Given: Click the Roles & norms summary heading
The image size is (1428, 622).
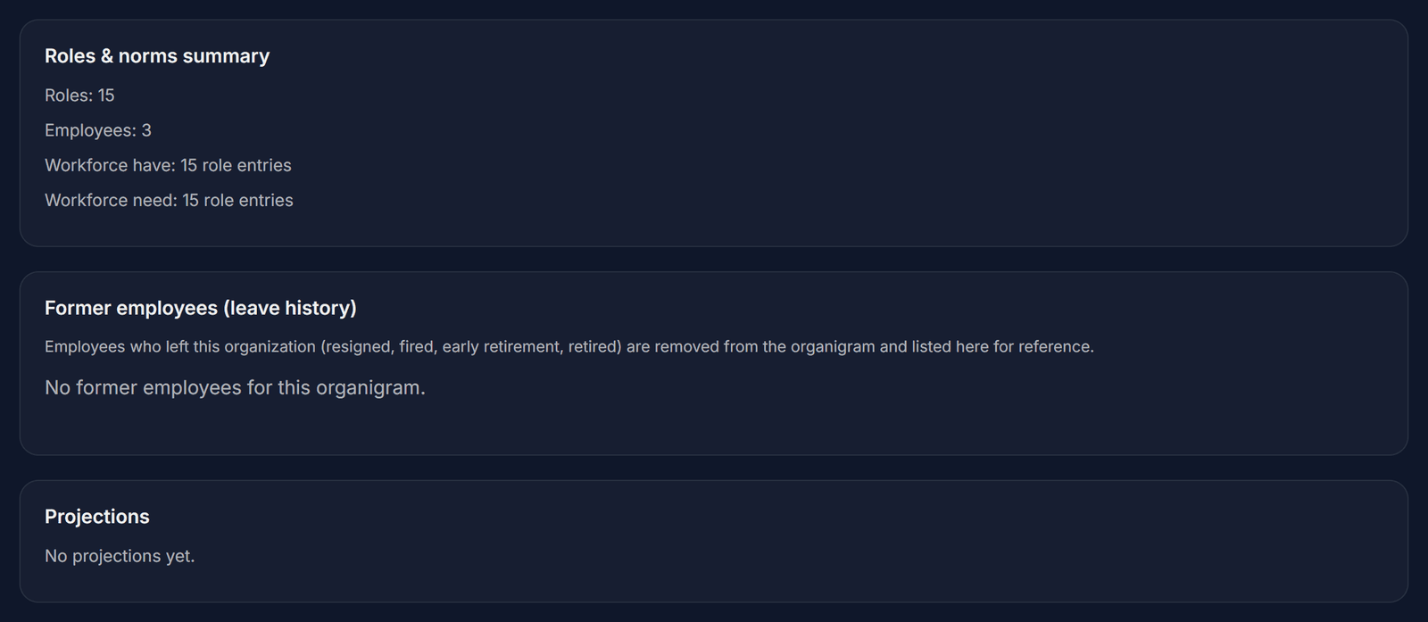Looking at the screenshot, I should 157,56.
